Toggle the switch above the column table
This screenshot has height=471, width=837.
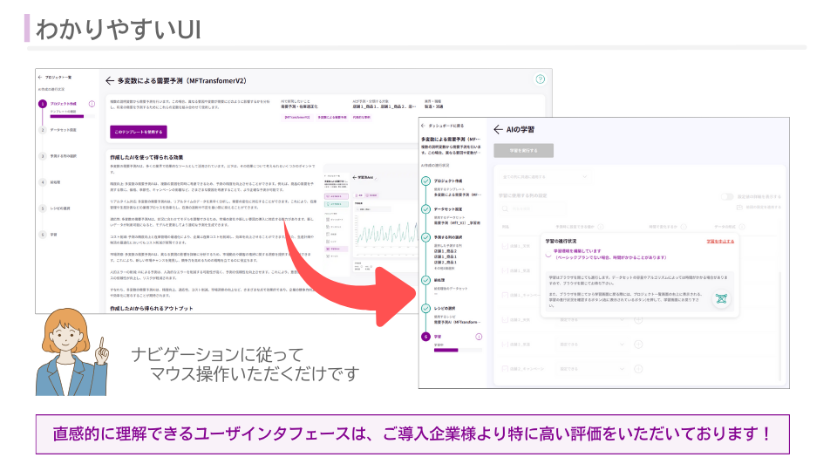[x=726, y=197]
